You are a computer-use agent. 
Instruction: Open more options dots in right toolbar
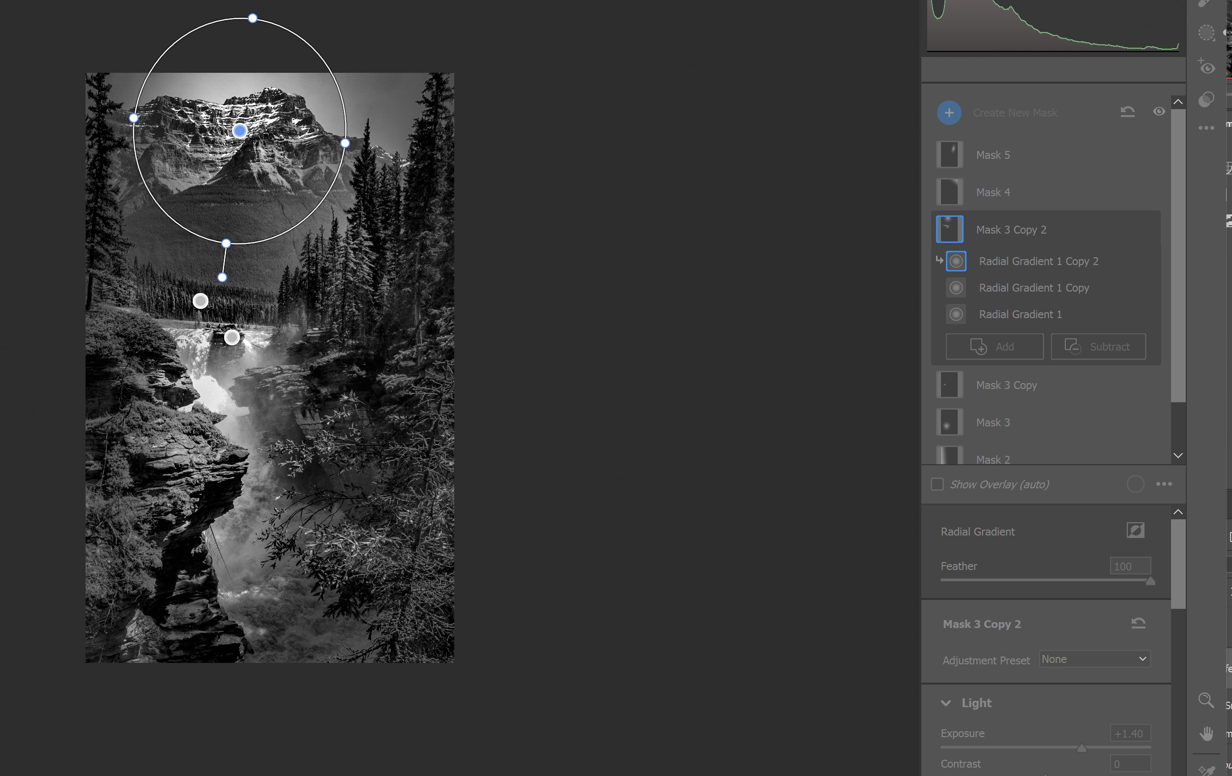[x=1206, y=128]
